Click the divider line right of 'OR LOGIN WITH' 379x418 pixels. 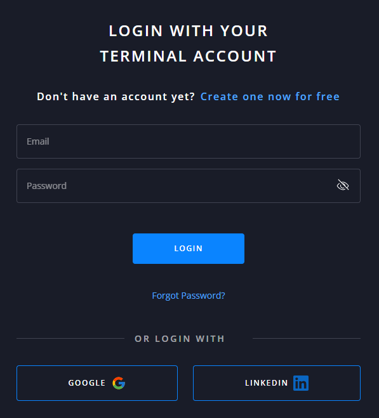pyautogui.click(x=307, y=338)
